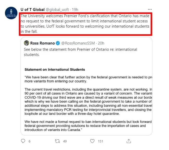Image resolution: width=169 pixels, height=150 pixels.
Task: Click the @RossRomanoSSM handle
Action: 78,43
